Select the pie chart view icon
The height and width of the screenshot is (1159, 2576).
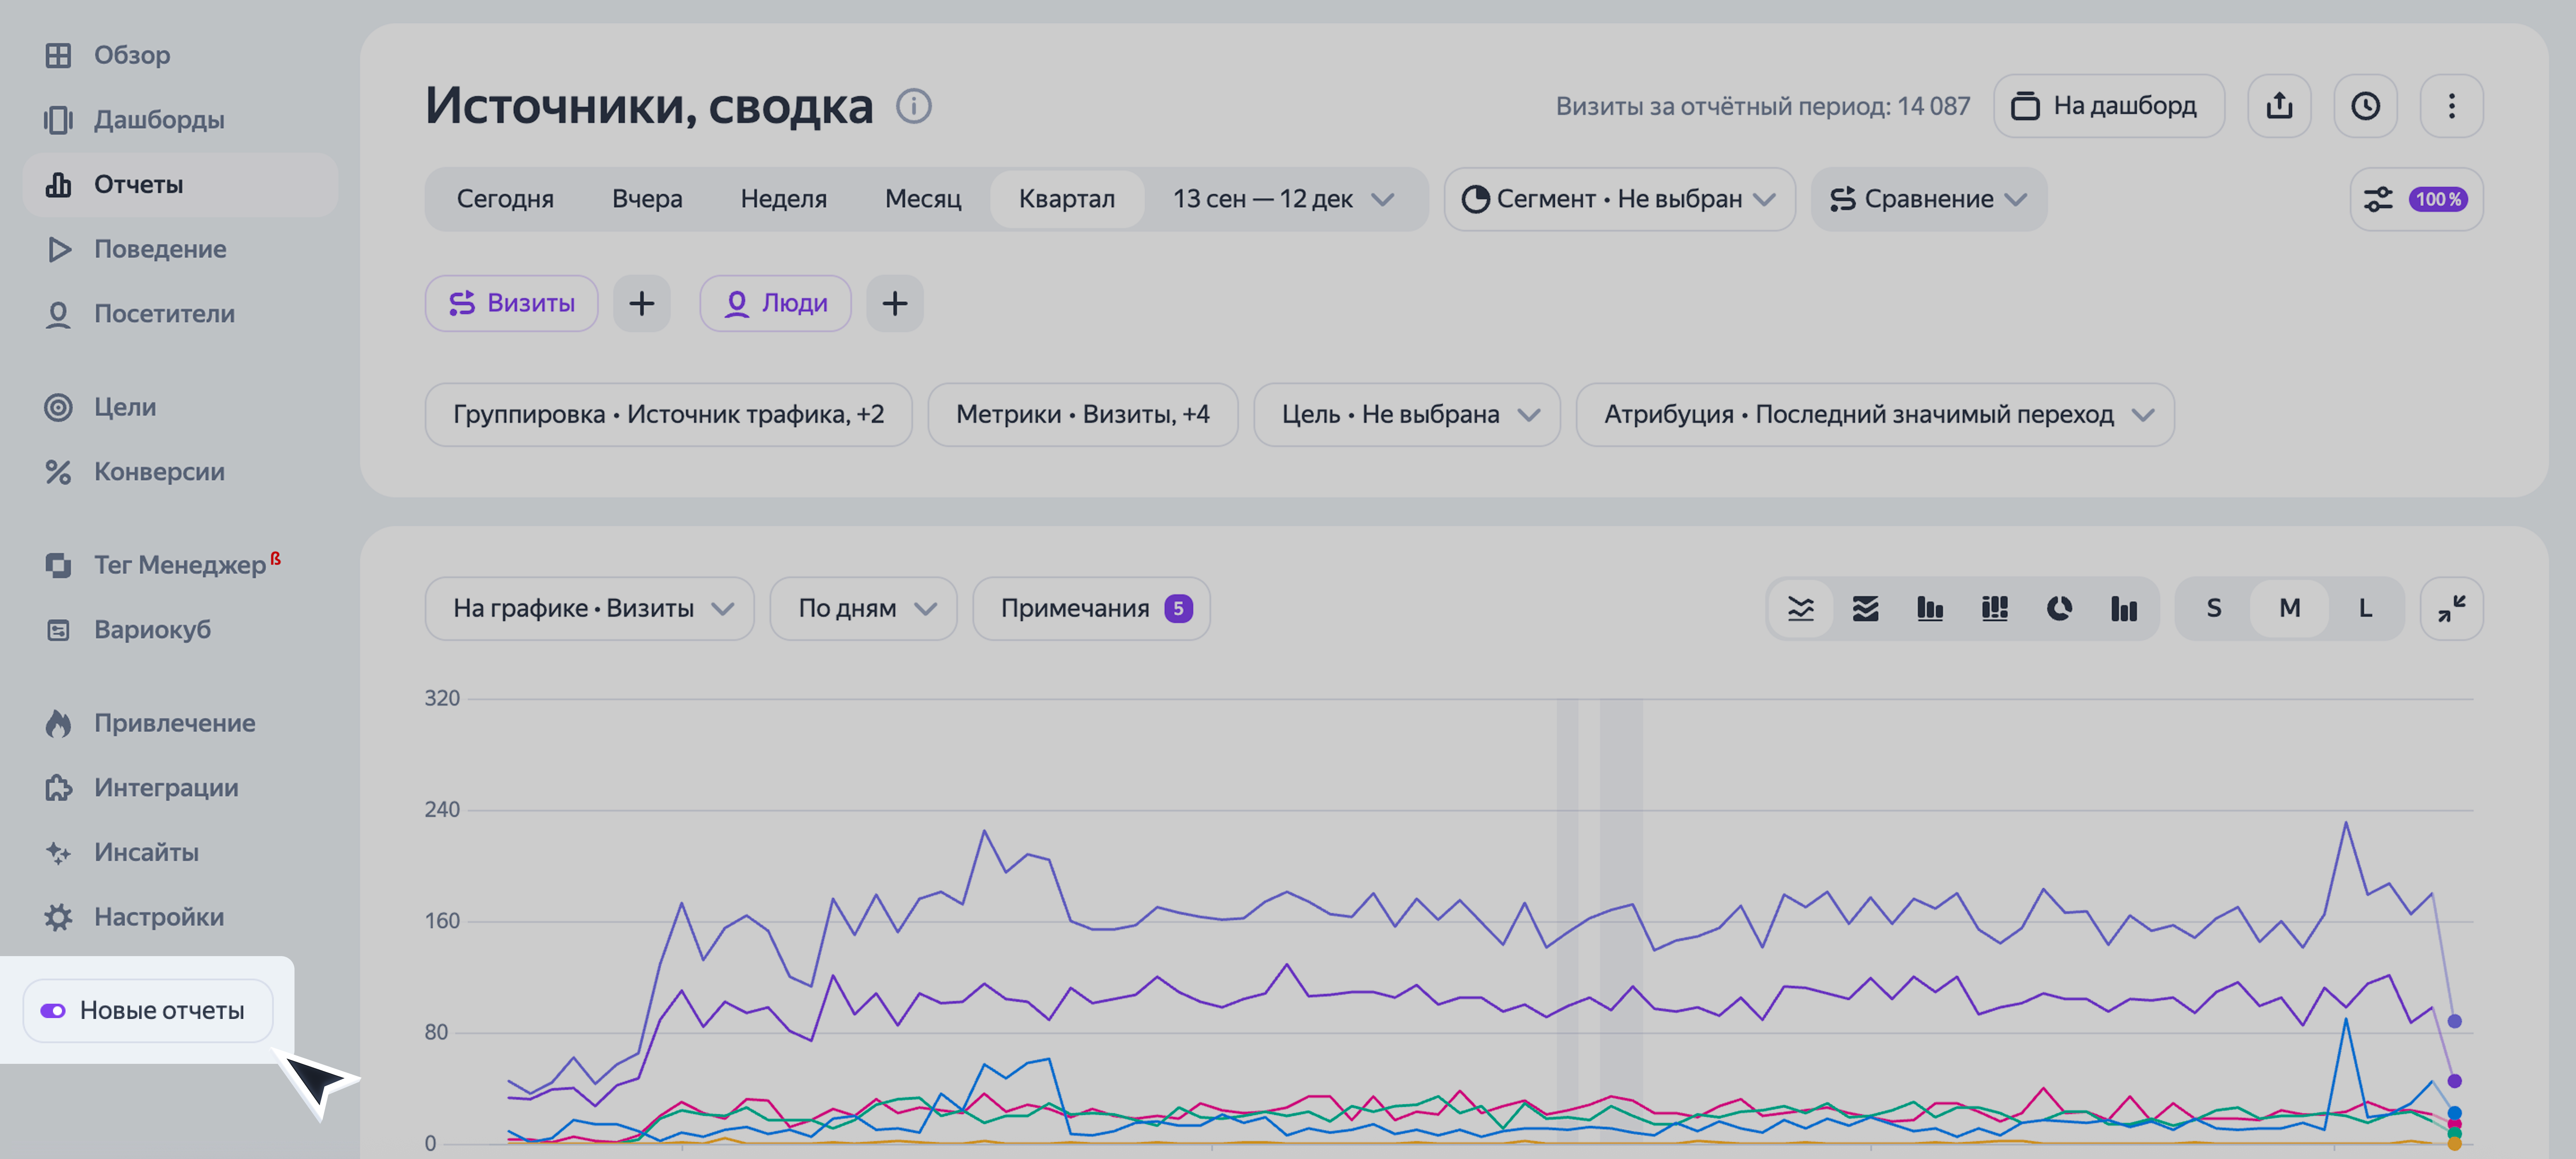coord(2059,608)
